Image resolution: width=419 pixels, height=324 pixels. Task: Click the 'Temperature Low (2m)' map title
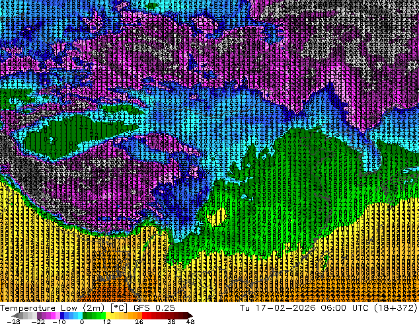tap(53, 308)
